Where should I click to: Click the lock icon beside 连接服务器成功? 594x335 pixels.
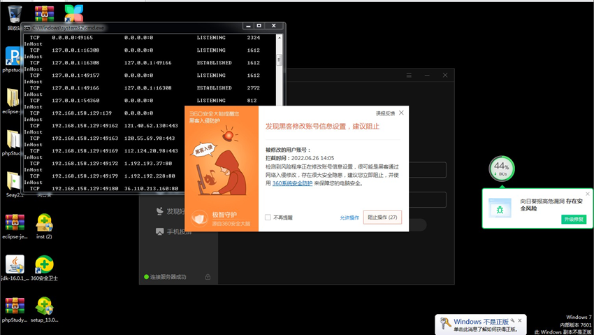(x=208, y=277)
